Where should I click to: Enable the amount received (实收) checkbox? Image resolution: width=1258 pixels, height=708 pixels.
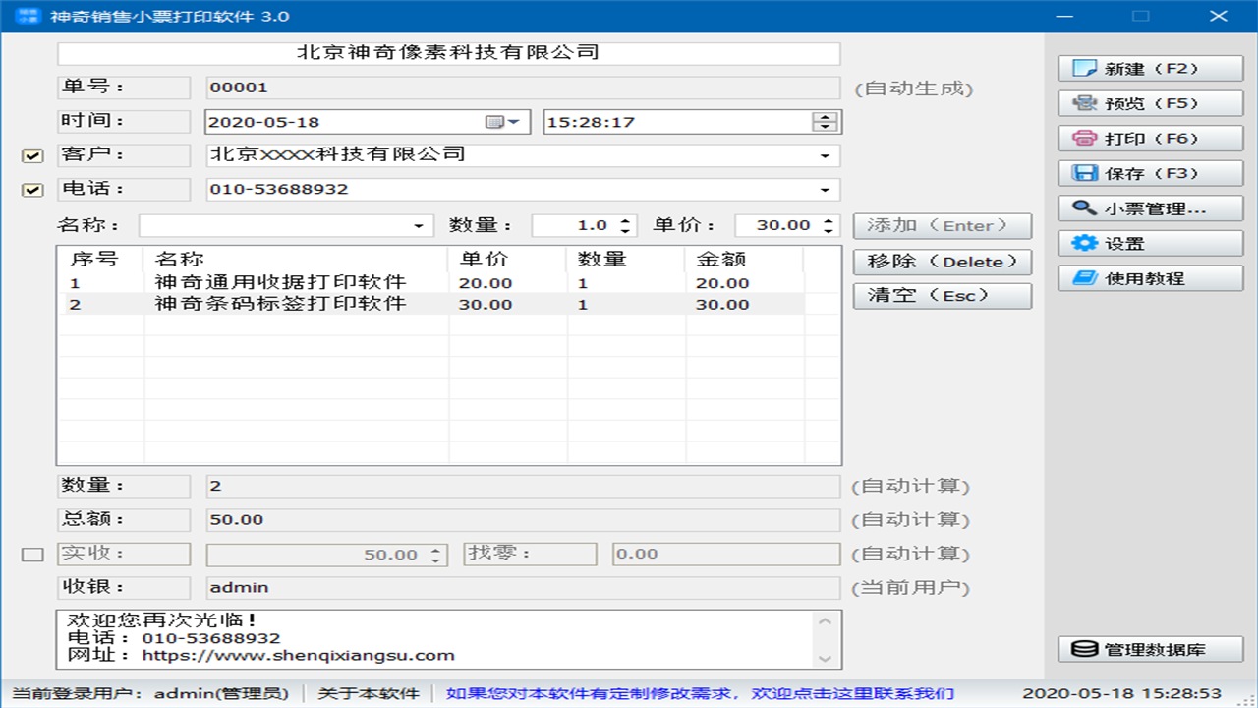[x=32, y=555]
